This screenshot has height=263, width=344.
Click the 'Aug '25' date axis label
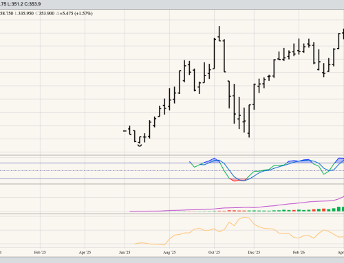click(x=169, y=253)
